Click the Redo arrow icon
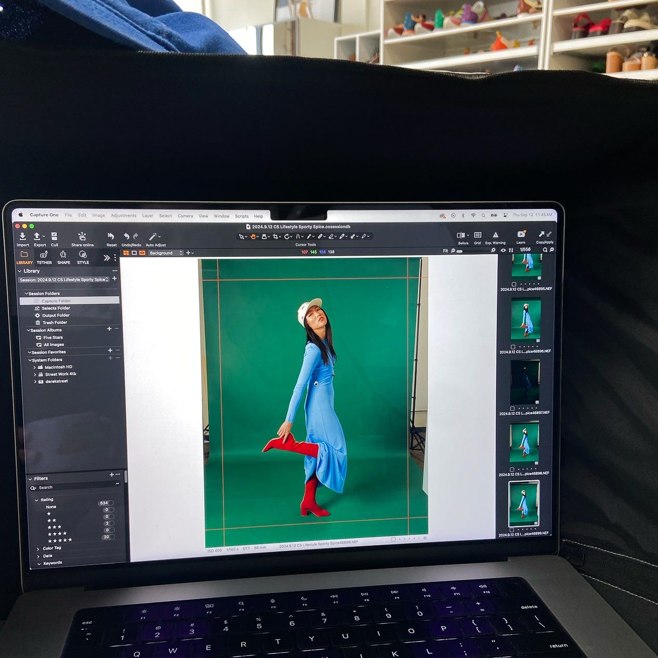 click(x=136, y=236)
